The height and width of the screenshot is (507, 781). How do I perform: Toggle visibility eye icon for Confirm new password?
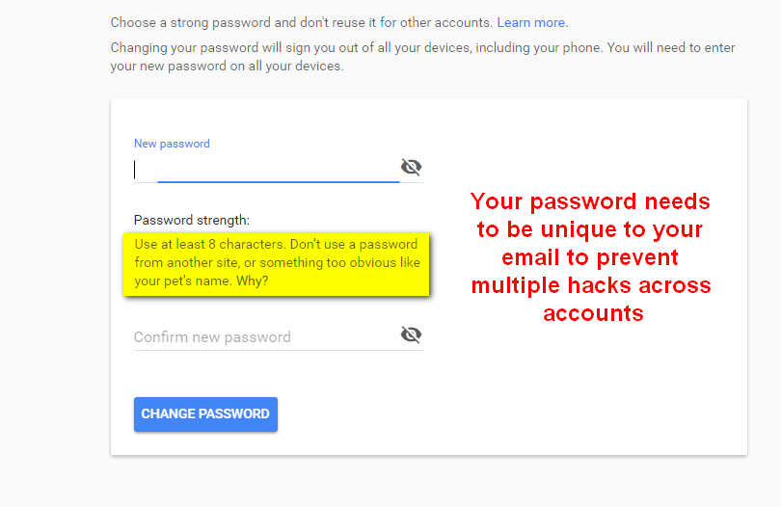pyautogui.click(x=411, y=334)
